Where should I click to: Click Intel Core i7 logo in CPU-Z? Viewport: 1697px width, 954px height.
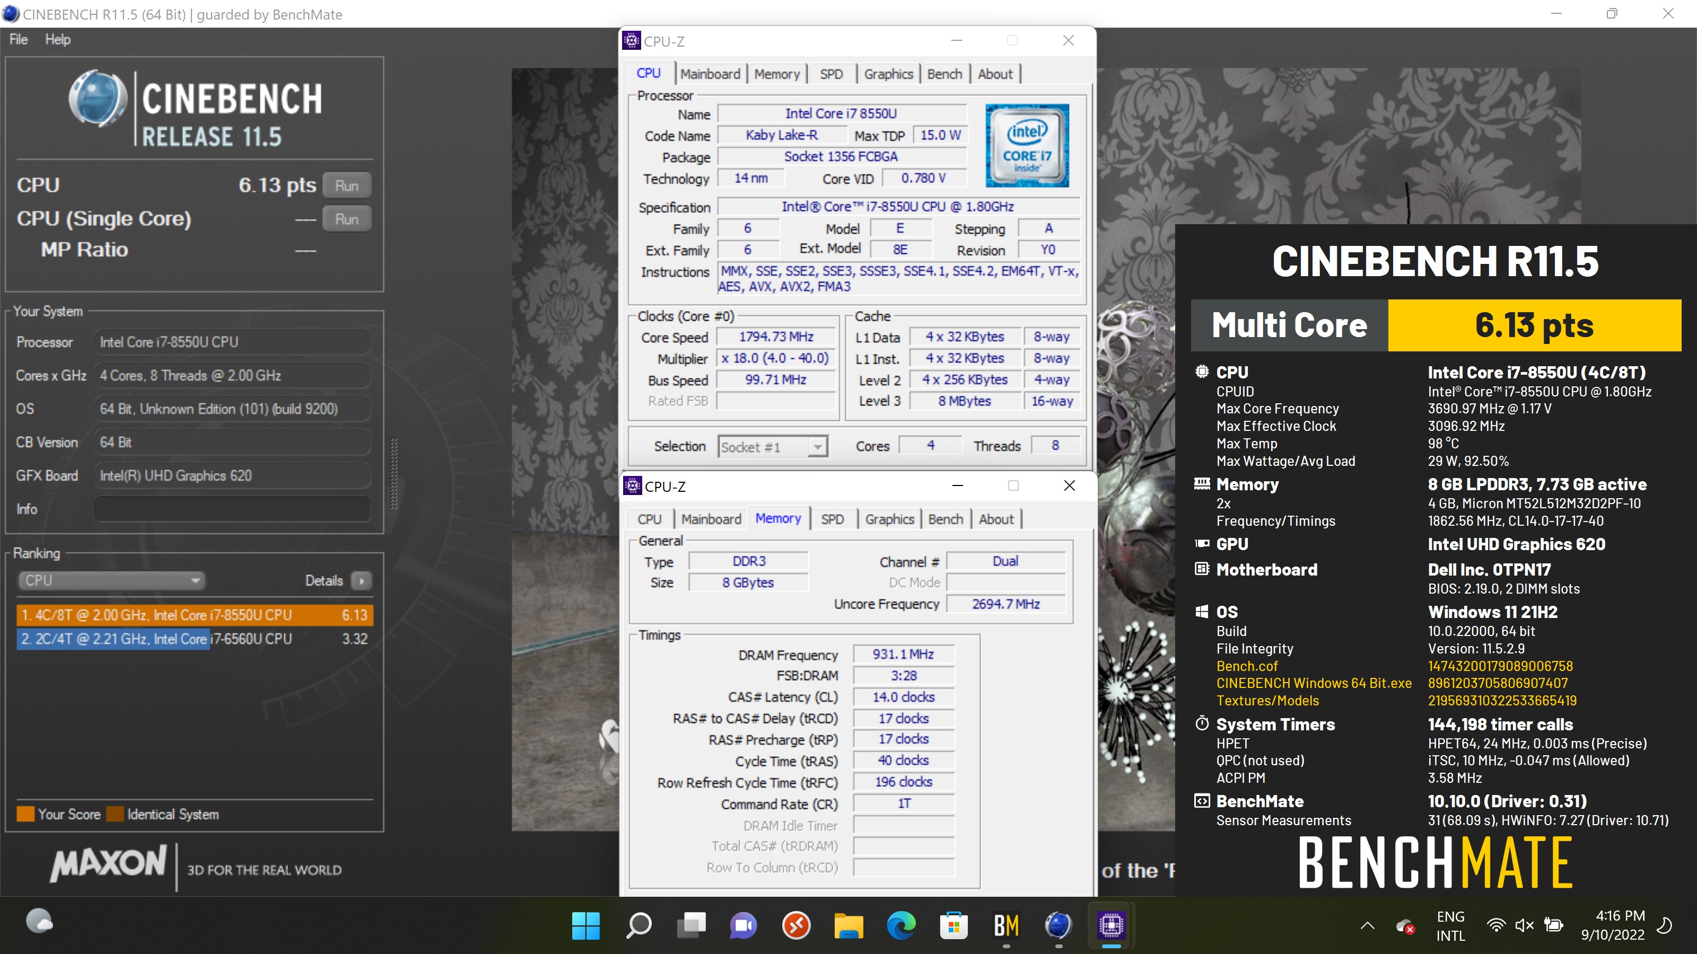click(x=1026, y=146)
